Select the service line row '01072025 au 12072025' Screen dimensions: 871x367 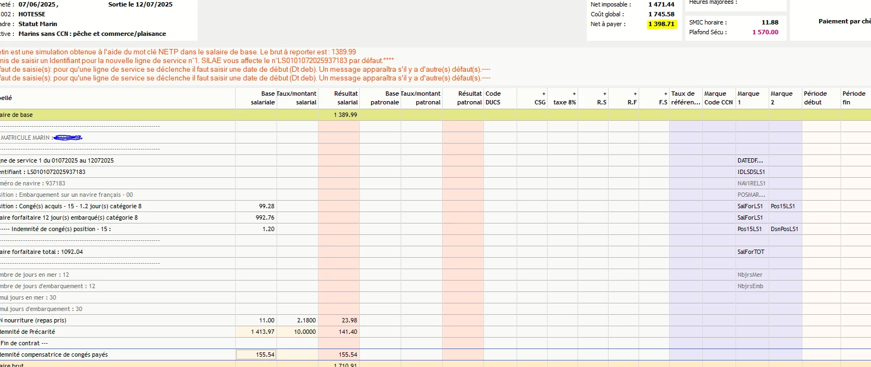coord(118,160)
